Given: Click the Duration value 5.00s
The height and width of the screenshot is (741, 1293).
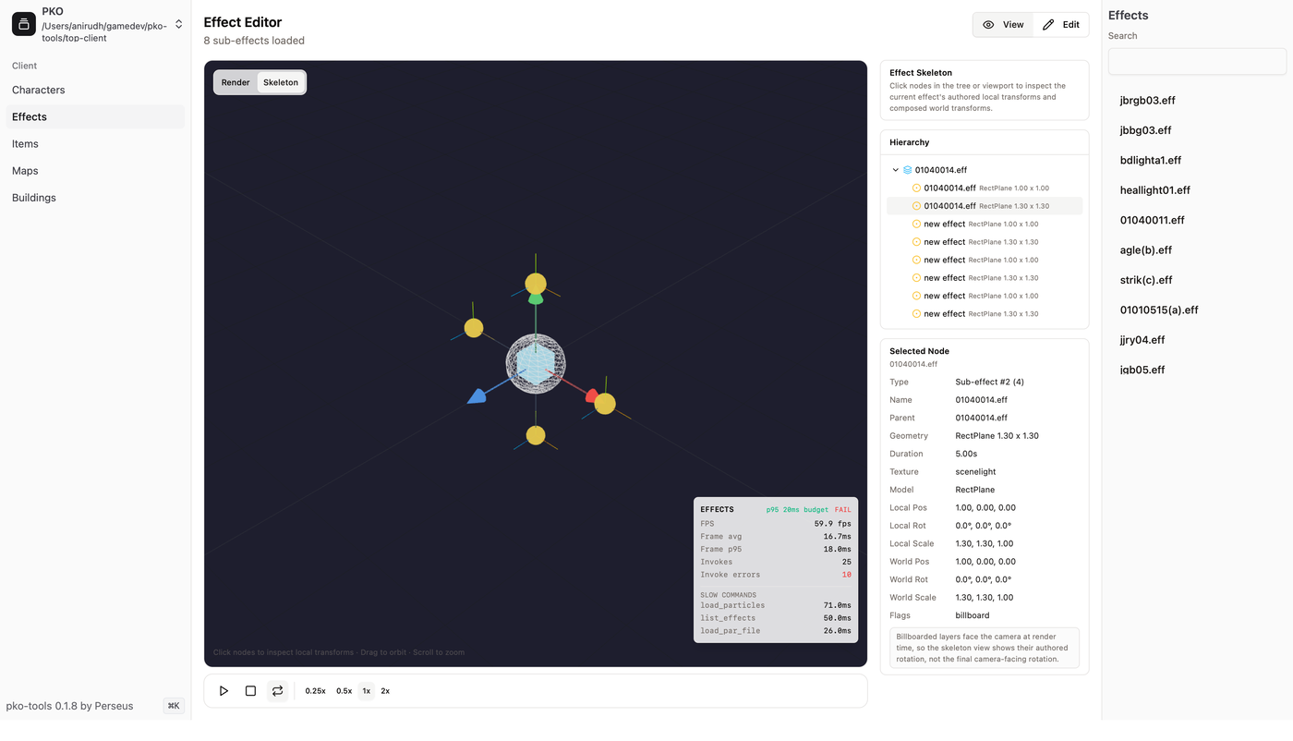Looking at the screenshot, I should (x=966, y=454).
